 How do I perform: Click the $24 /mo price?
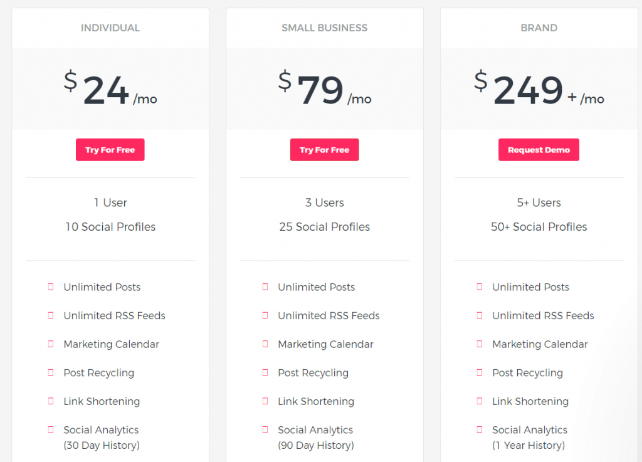point(110,88)
